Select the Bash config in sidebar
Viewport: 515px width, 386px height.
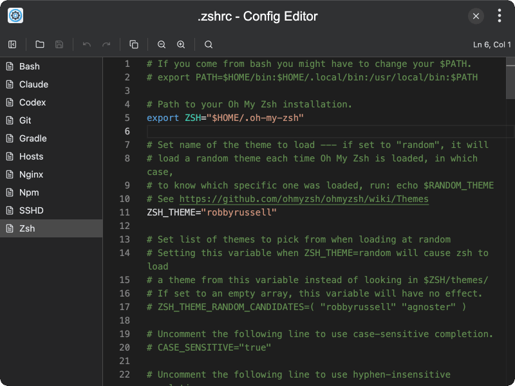[29, 66]
